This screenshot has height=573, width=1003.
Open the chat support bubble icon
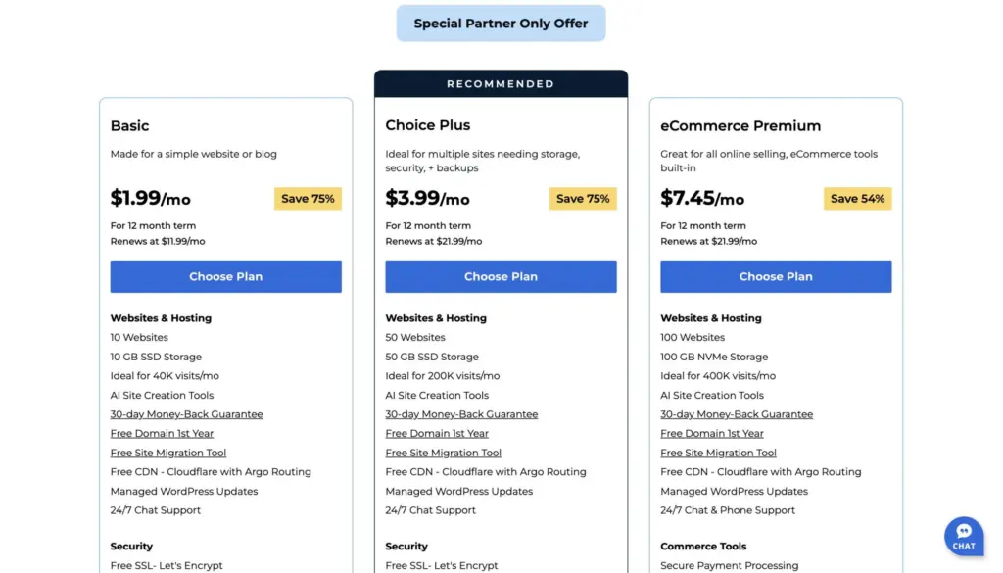964,536
